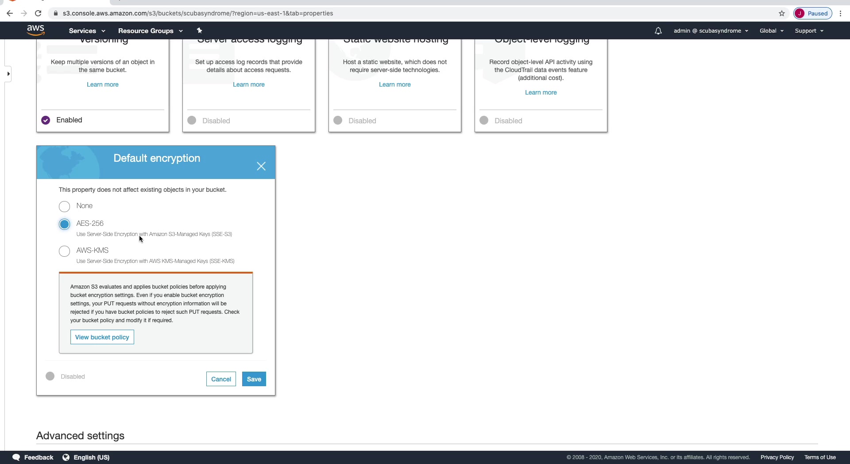Reload the page
Image resolution: width=850 pixels, height=464 pixels.
tap(38, 13)
